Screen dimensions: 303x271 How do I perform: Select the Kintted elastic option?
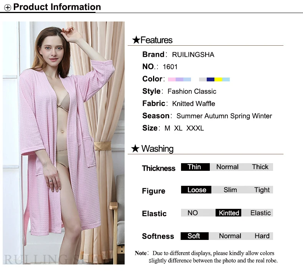click(229, 213)
